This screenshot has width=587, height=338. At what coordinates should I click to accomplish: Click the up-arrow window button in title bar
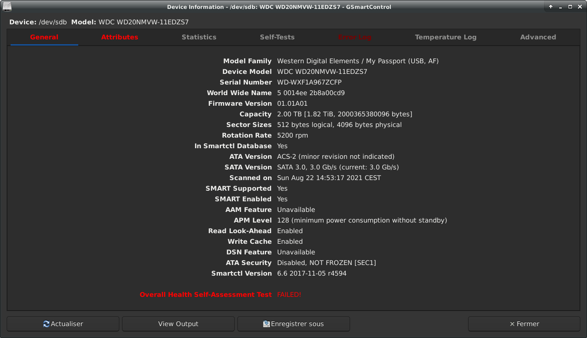click(551, 7)
